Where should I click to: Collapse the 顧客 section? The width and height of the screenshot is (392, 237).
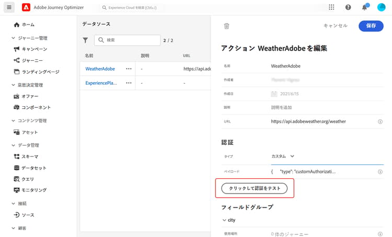pyautogui.click(x=13, y=228)
